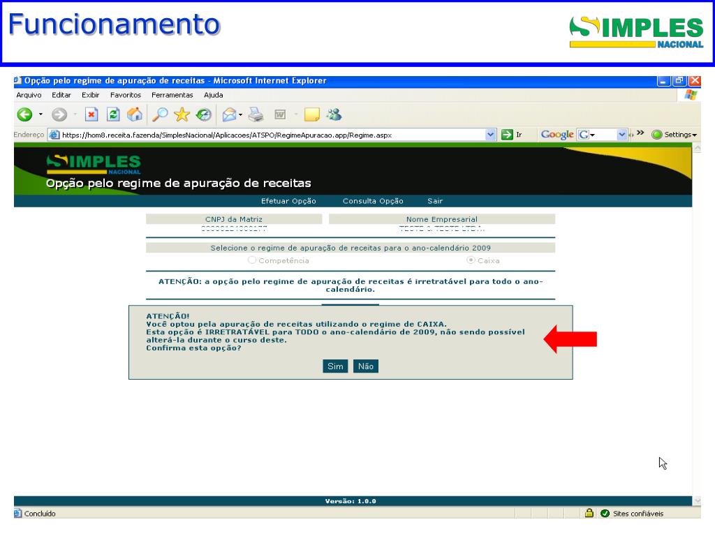
Task: Open the green Settings button on Google toolbar
Action: (674, 135)
